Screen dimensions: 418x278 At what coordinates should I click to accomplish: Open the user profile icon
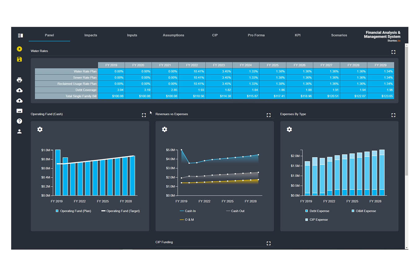coord(19,131)
